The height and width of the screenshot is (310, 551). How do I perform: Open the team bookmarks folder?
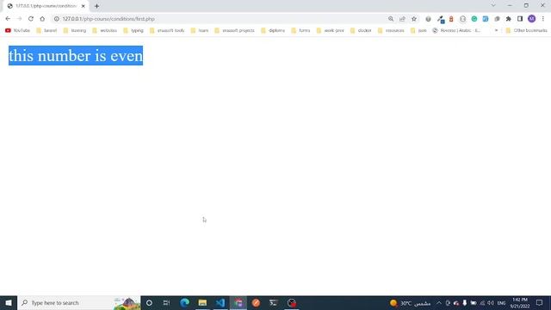coord(200,31)
